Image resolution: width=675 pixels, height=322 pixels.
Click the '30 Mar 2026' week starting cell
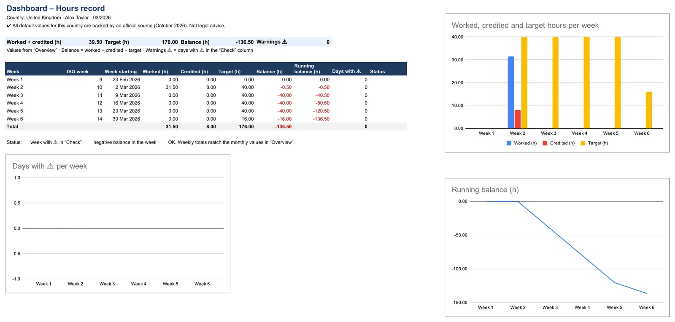126,119
